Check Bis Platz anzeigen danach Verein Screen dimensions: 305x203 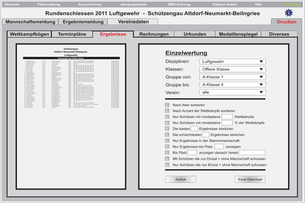point(167,153)
